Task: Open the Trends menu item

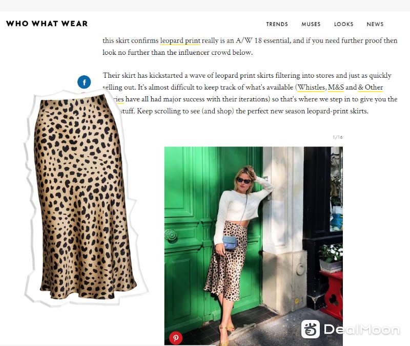Action: click(277, 24)
